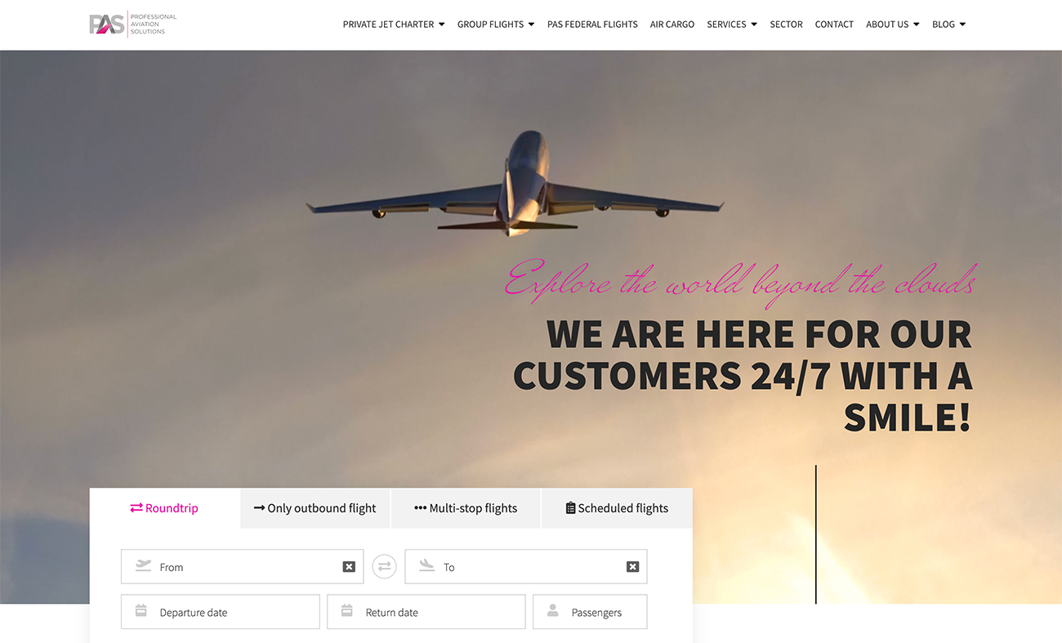
Task: Select the Only outbound flight tab
Action: [315, 508]
